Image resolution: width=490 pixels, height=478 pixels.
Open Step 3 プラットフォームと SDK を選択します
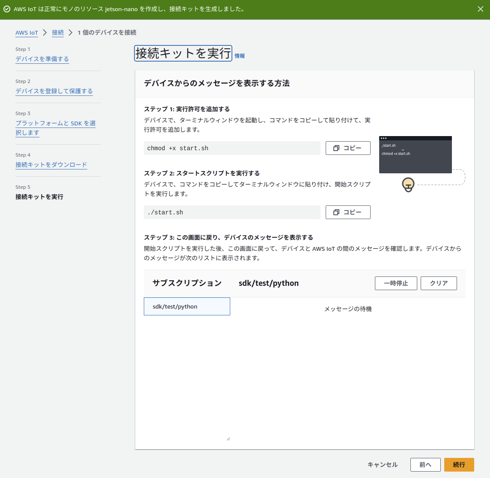(x=55, y=127)
